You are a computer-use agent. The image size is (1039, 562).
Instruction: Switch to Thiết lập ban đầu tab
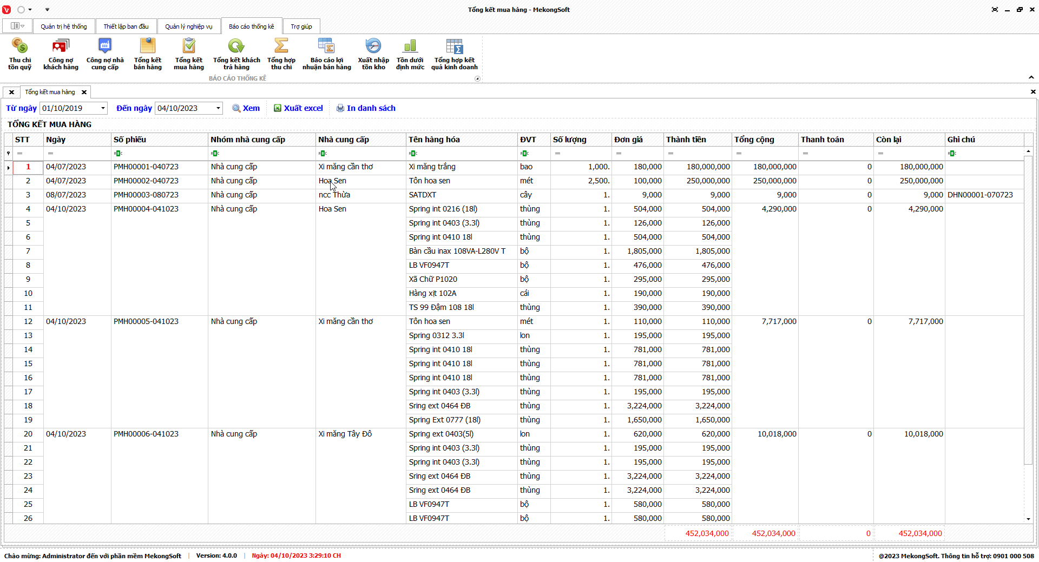click(126, 27)
